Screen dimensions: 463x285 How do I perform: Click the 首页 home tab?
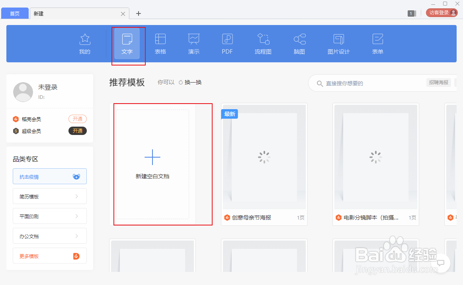(15, 13)
